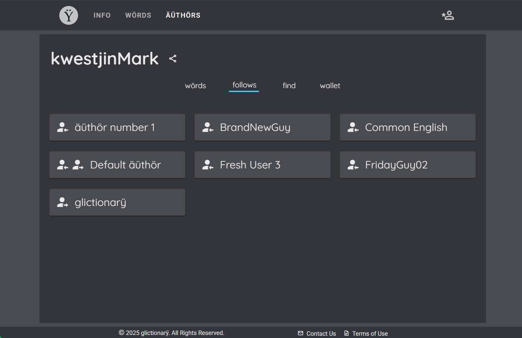This screenshot has height=338, width=522.
Task: Click follower icon on Fresh User 3
Action: [208, 165]
